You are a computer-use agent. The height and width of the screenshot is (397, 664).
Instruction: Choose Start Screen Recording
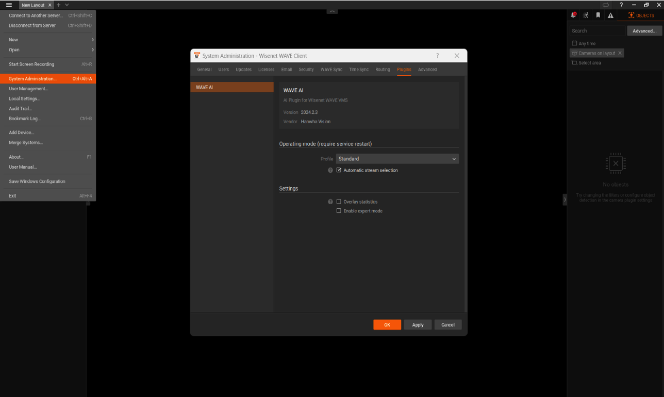point(48,64)
